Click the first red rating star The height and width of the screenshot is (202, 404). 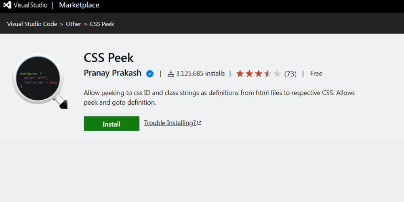point(240,74)
